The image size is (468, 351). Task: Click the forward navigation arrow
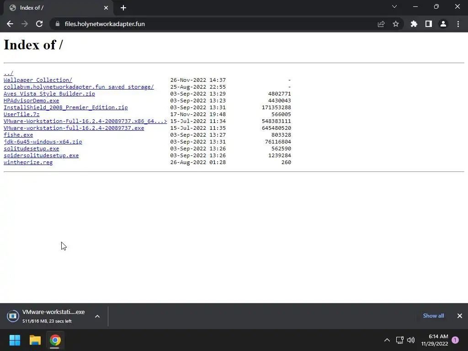(x=25, y=24)
